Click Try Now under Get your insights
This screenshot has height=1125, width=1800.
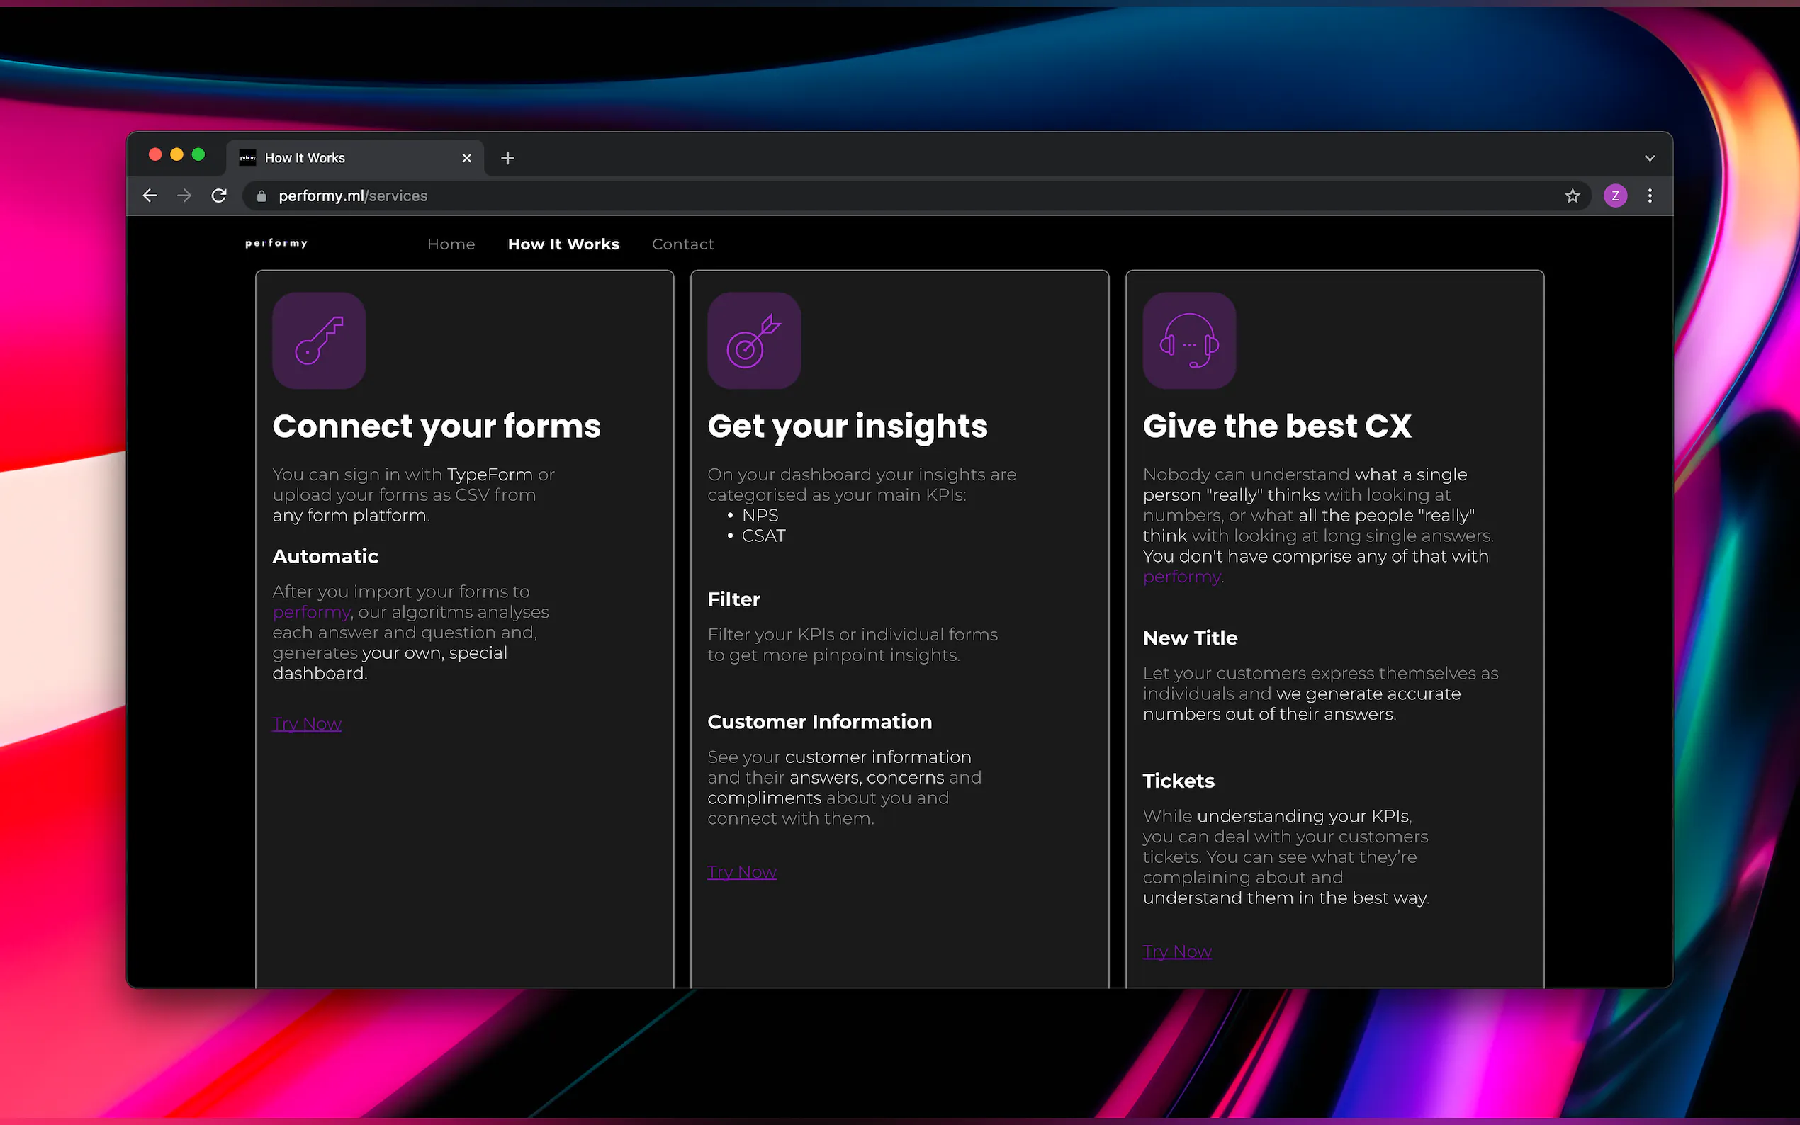click(742, 872)
